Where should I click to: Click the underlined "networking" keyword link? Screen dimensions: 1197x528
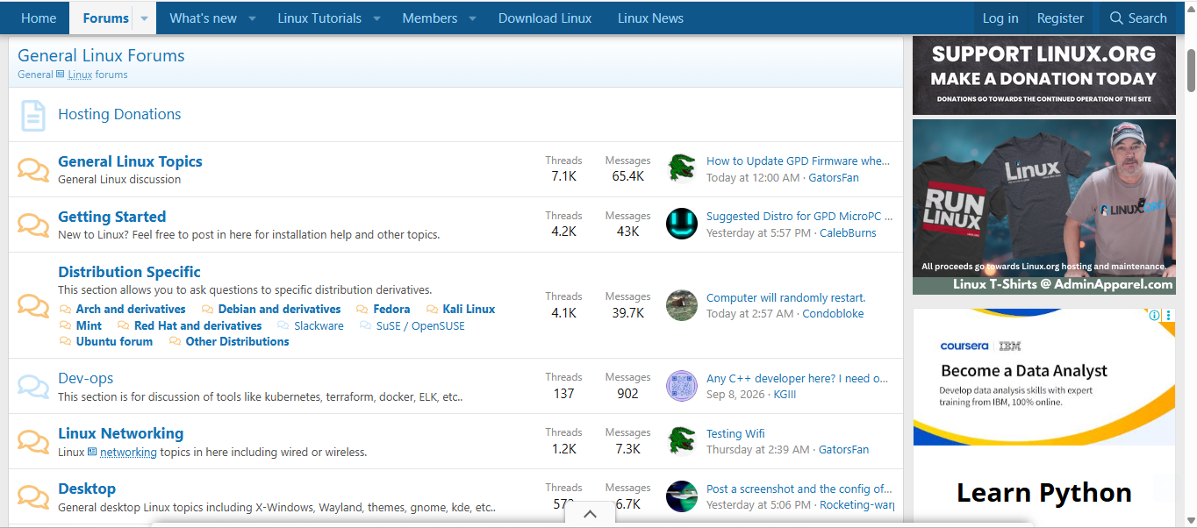(x=128, y=453)
